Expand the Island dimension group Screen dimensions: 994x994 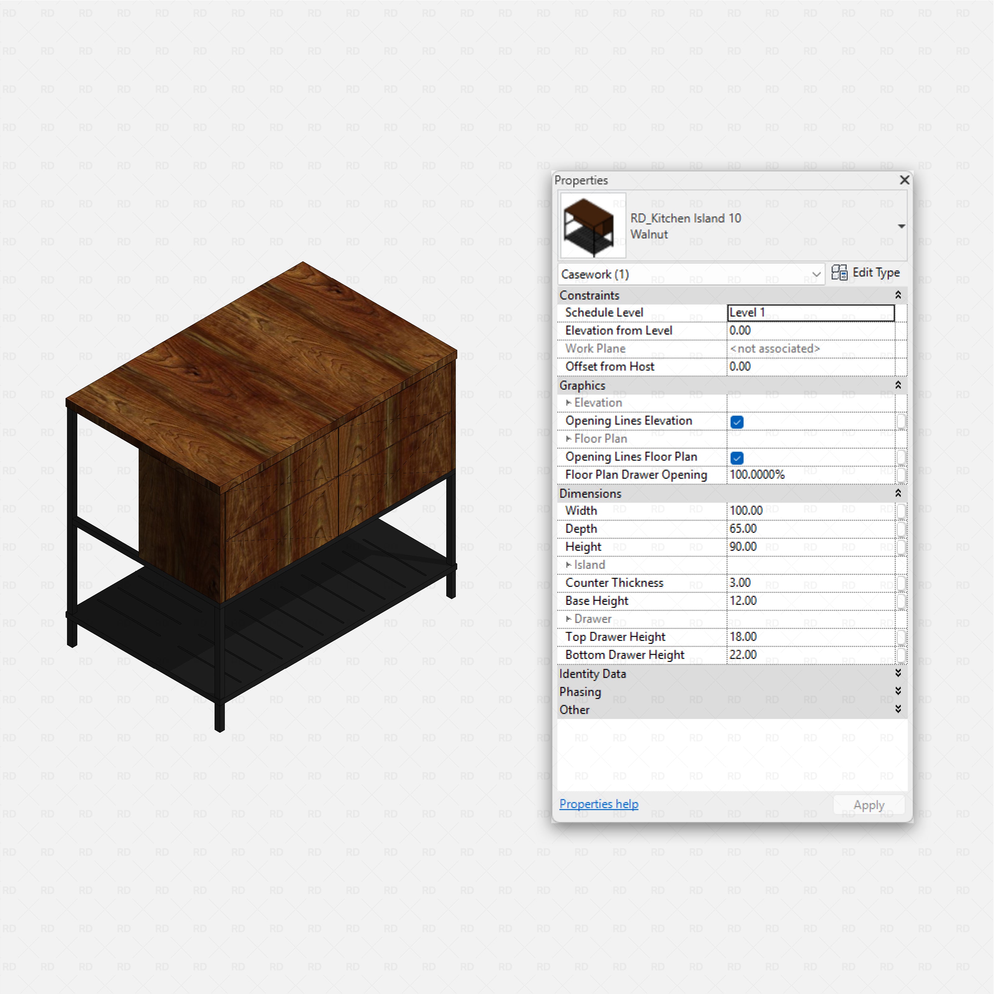[568, 565]
